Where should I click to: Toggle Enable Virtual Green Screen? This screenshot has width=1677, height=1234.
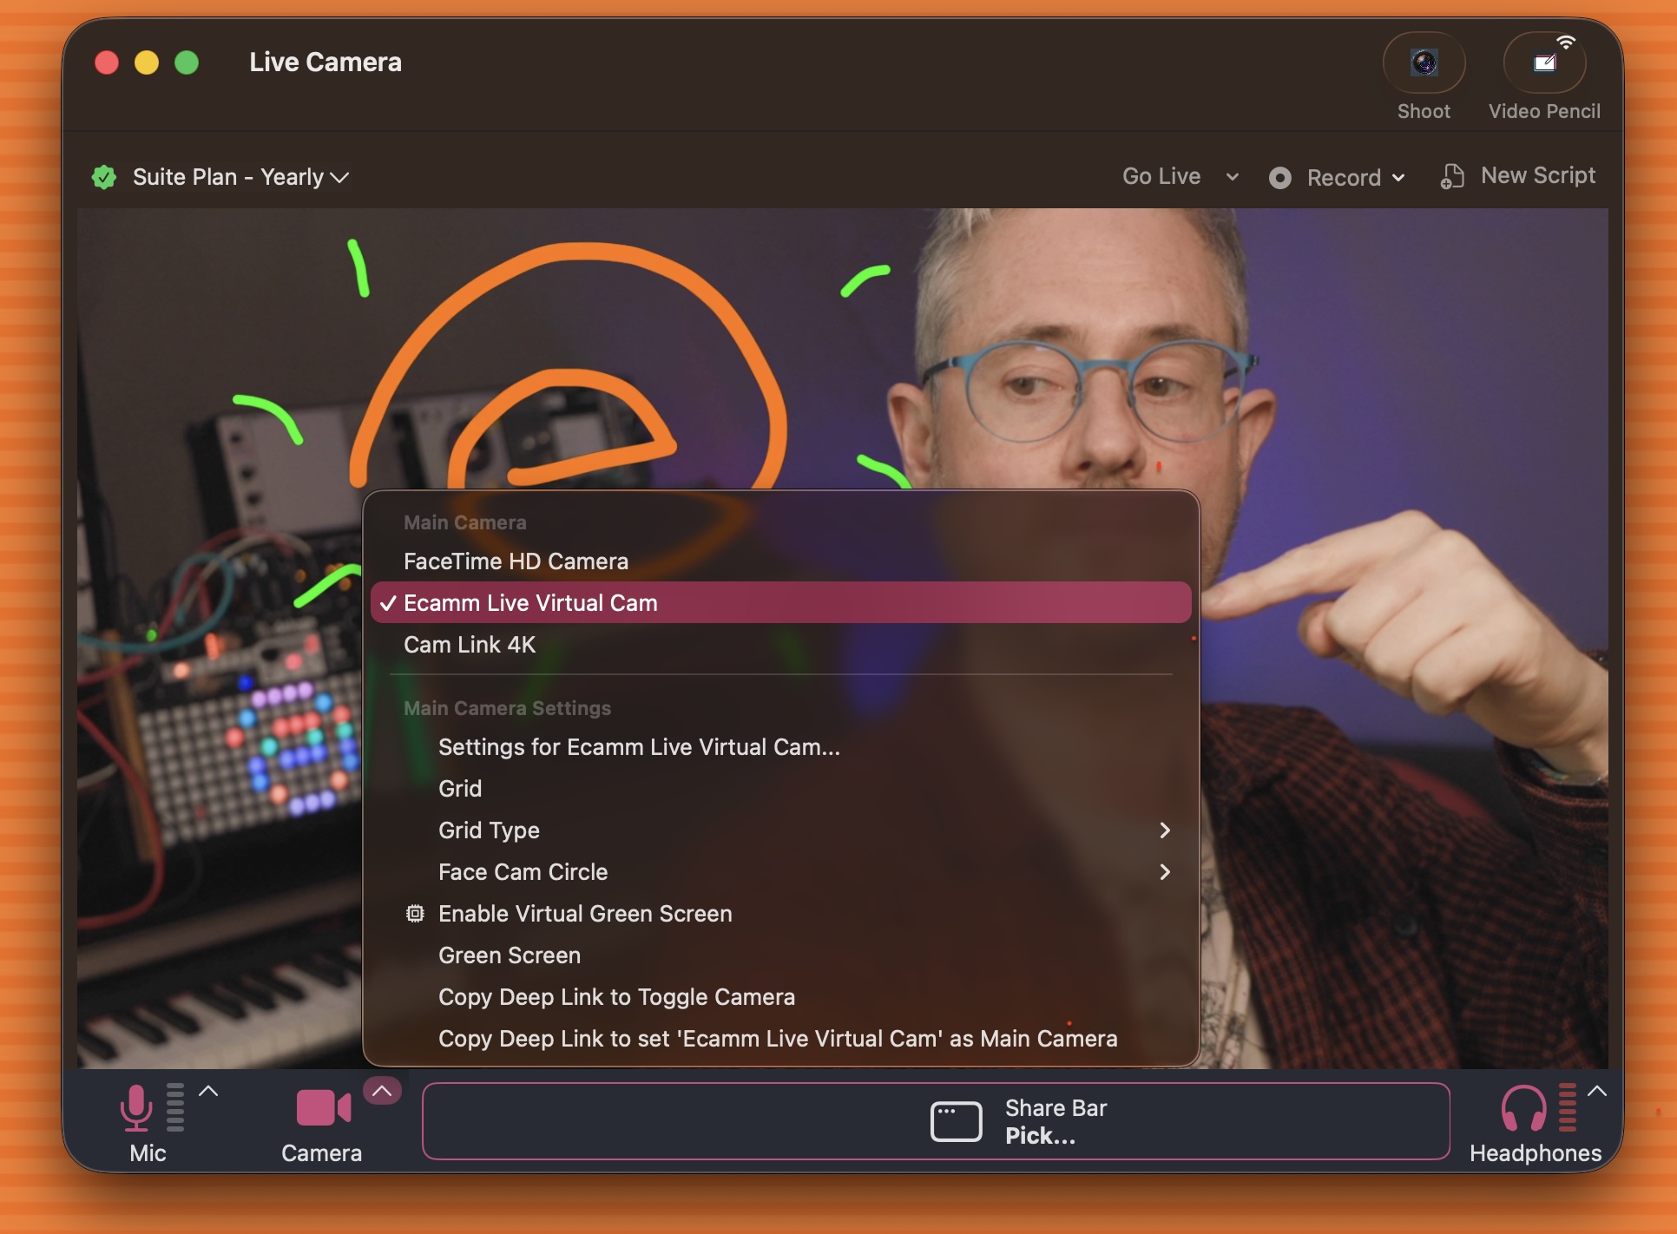[x=780, y=914]
